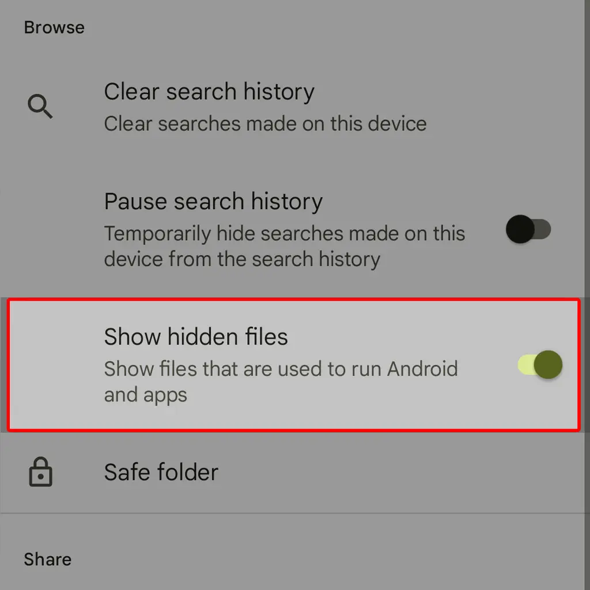Click the olive green knob of hidden files switch
590x590 pixels.
click(x=549, y=365)
